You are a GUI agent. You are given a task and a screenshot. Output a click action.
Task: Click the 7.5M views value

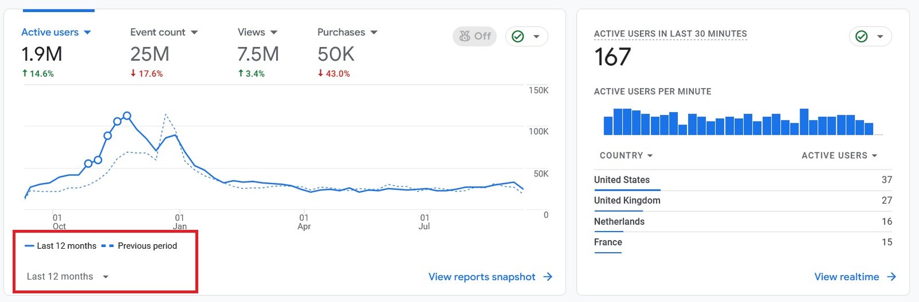258,54
